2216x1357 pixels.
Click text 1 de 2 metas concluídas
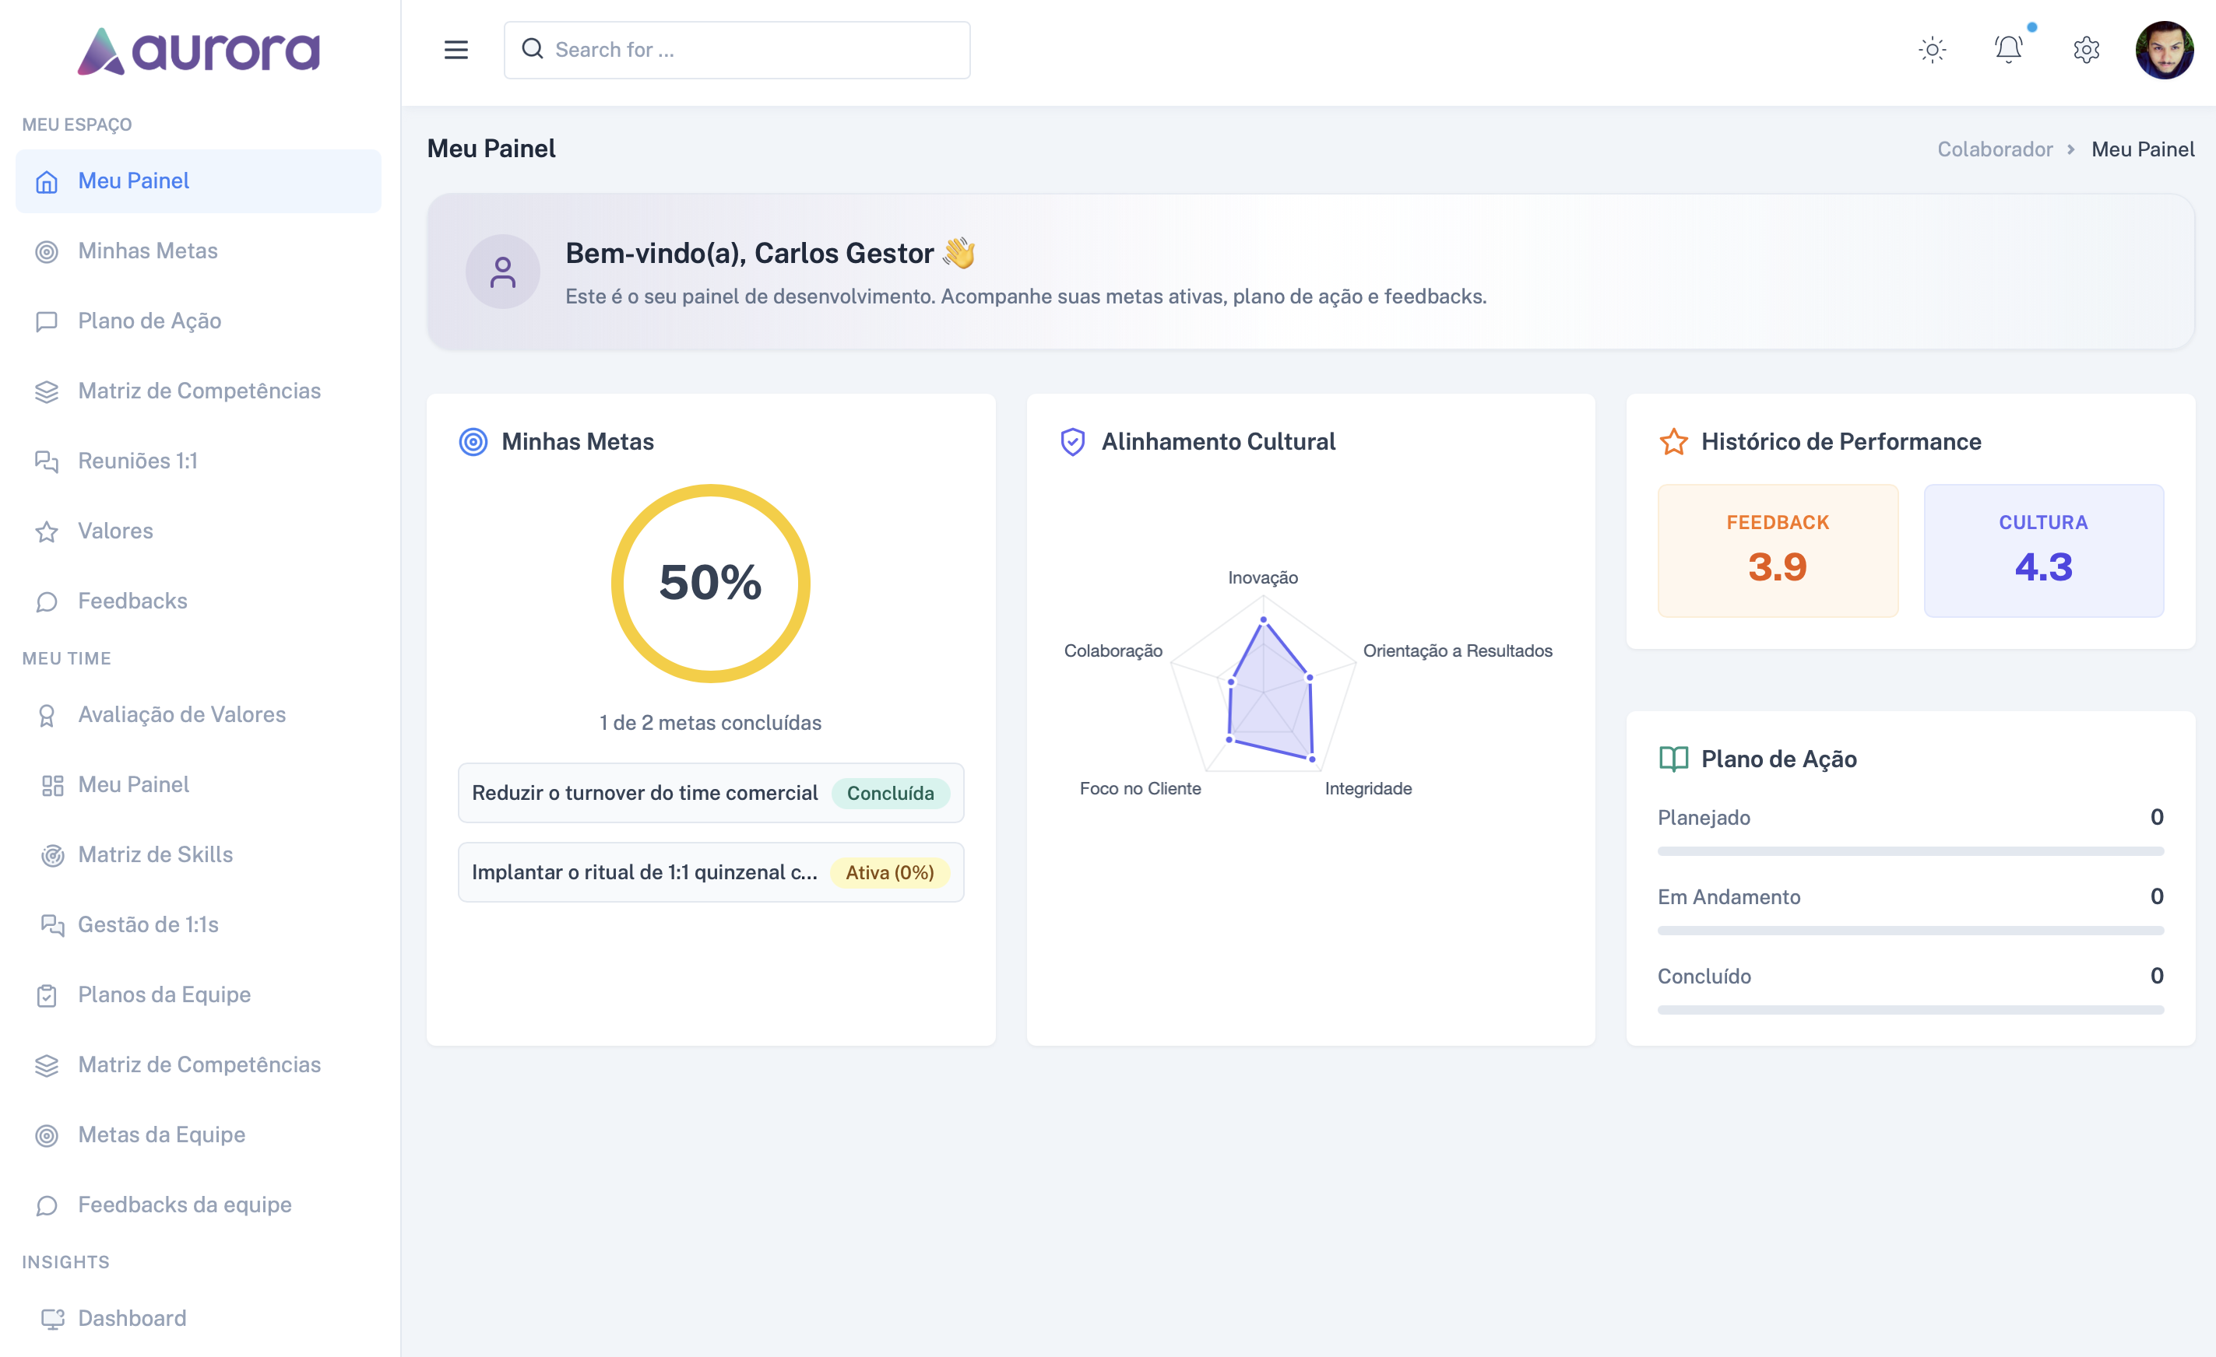point(710,723)
